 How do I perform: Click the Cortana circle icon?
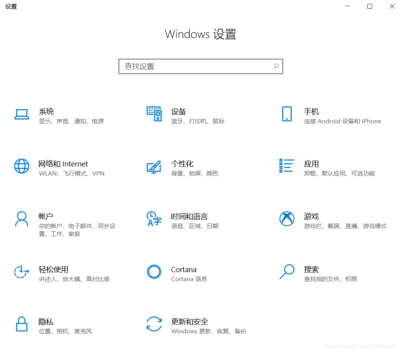(x=154, y=272)
